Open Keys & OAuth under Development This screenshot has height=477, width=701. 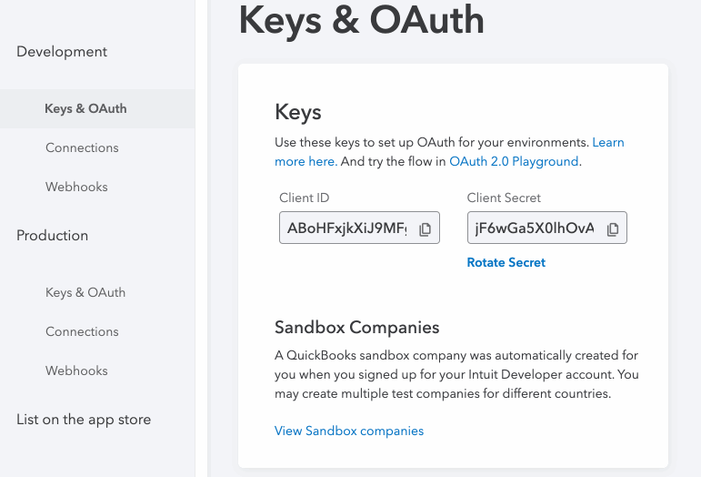click(85, 108)
